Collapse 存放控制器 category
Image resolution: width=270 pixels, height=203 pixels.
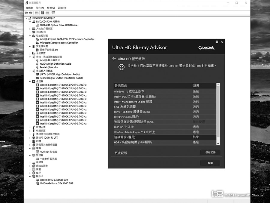[x=30, y=36]
